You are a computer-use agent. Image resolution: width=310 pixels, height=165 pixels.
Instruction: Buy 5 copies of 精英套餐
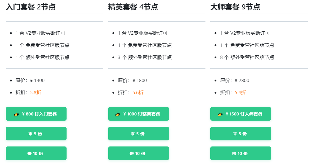pos(138,134)
